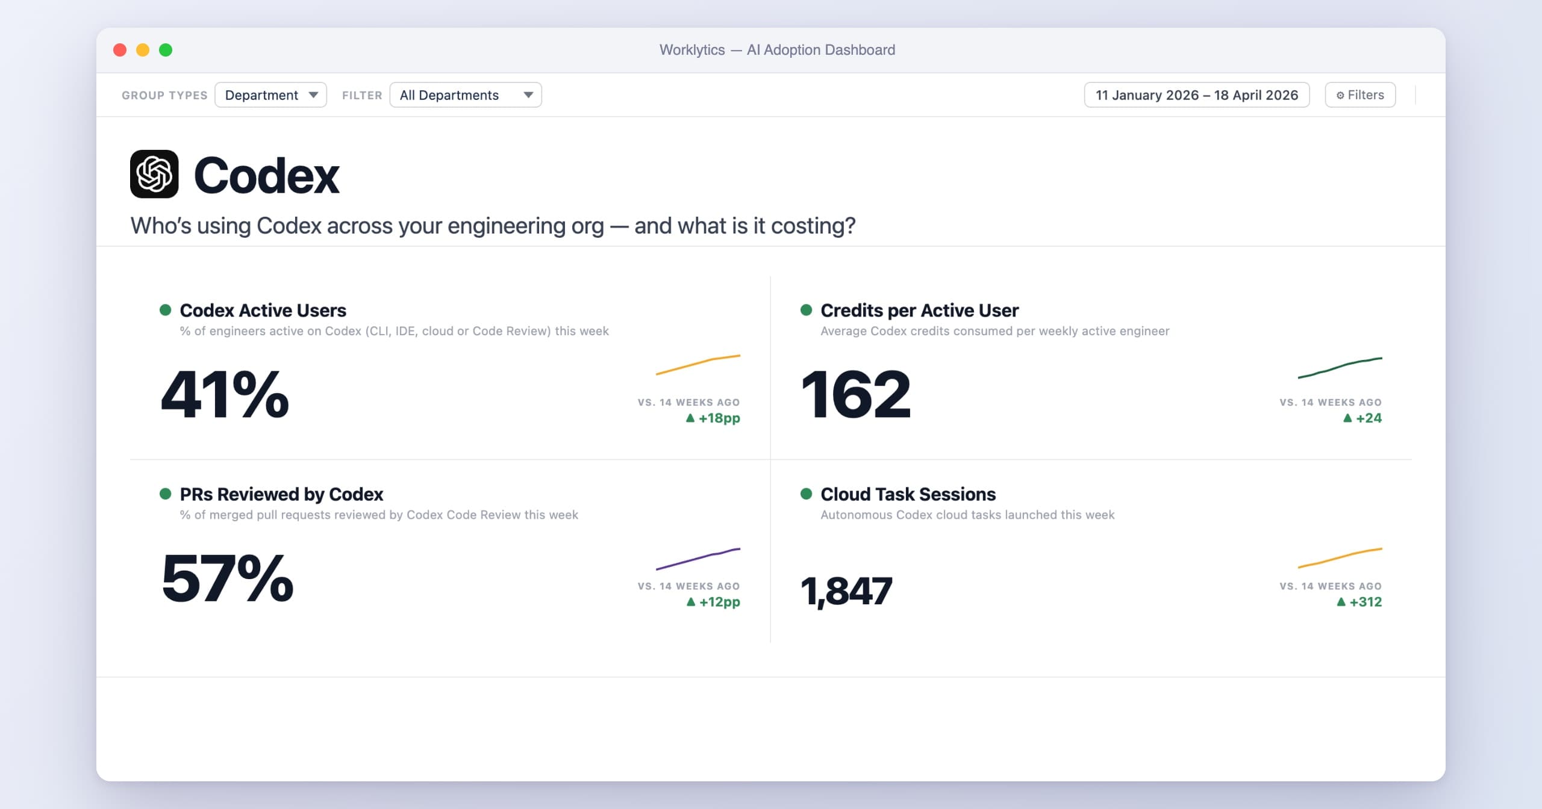Click the PRs Reviewed by Codex title
The width and height of the screenshot is (1542, 809).
click(281, 494)
